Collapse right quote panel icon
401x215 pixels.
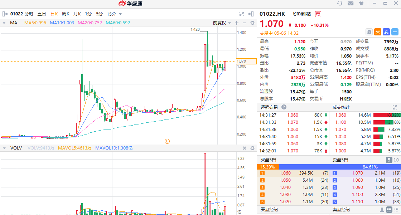point(251,14)
